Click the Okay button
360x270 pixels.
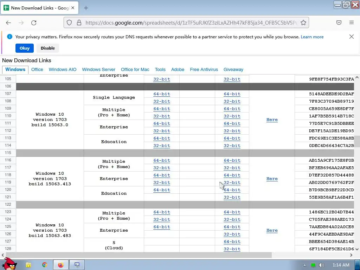(x=25, y=48)
